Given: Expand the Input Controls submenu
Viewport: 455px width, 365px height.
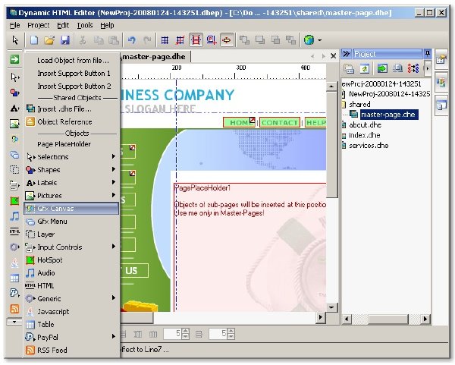Looking at the screenshot, I should coord(71,247).
